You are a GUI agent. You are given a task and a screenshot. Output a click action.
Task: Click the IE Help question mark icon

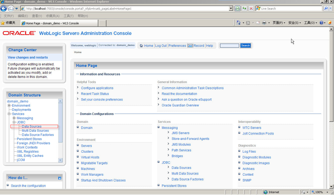(x=321, y=23)
